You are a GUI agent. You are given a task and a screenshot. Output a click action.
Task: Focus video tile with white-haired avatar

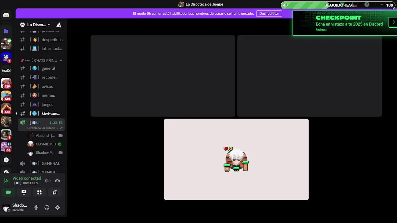point(236,159)
